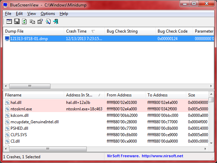The height and width of the screenshot is (163, 217).
Task: Sort by Bug Check Code column header
Action: pyautogui.click(x=172, y=31)
